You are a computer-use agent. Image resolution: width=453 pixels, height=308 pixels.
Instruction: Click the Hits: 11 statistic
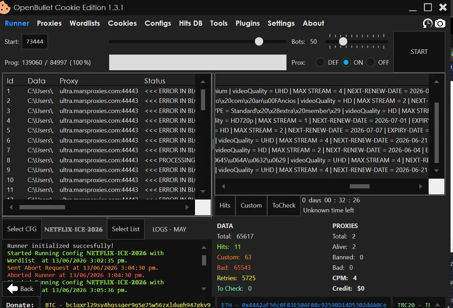pos(229,247)
